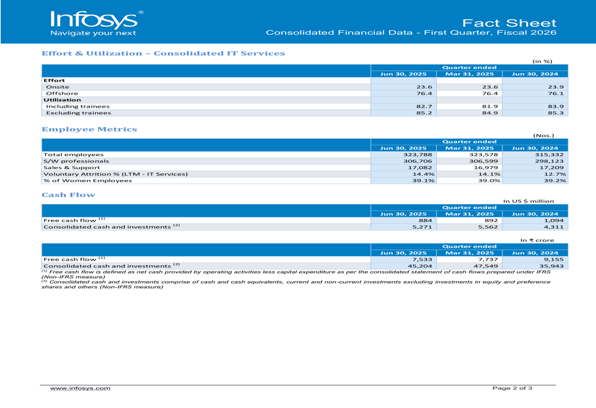Open the www.infosys.com footer link

80,388
